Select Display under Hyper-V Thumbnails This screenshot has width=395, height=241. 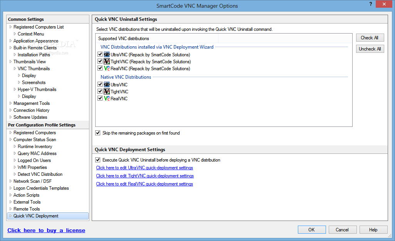(x=29, y=96)
